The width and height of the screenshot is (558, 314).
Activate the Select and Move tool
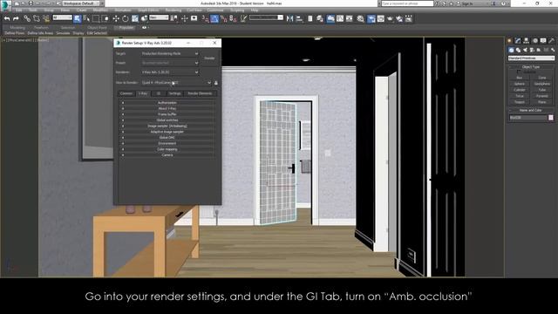(116, 18)
